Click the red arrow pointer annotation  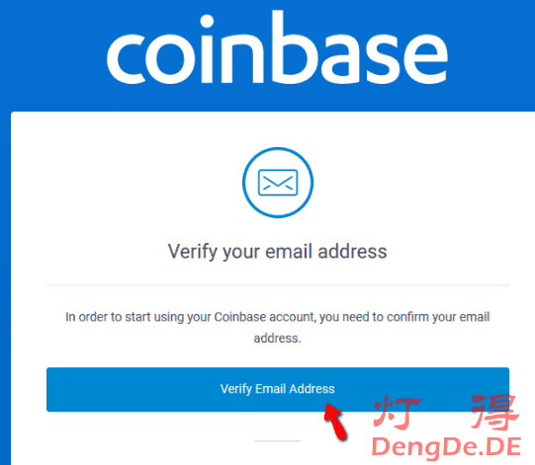pos(335,421)
